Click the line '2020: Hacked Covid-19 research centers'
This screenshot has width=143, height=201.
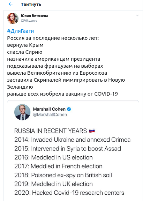69,193
